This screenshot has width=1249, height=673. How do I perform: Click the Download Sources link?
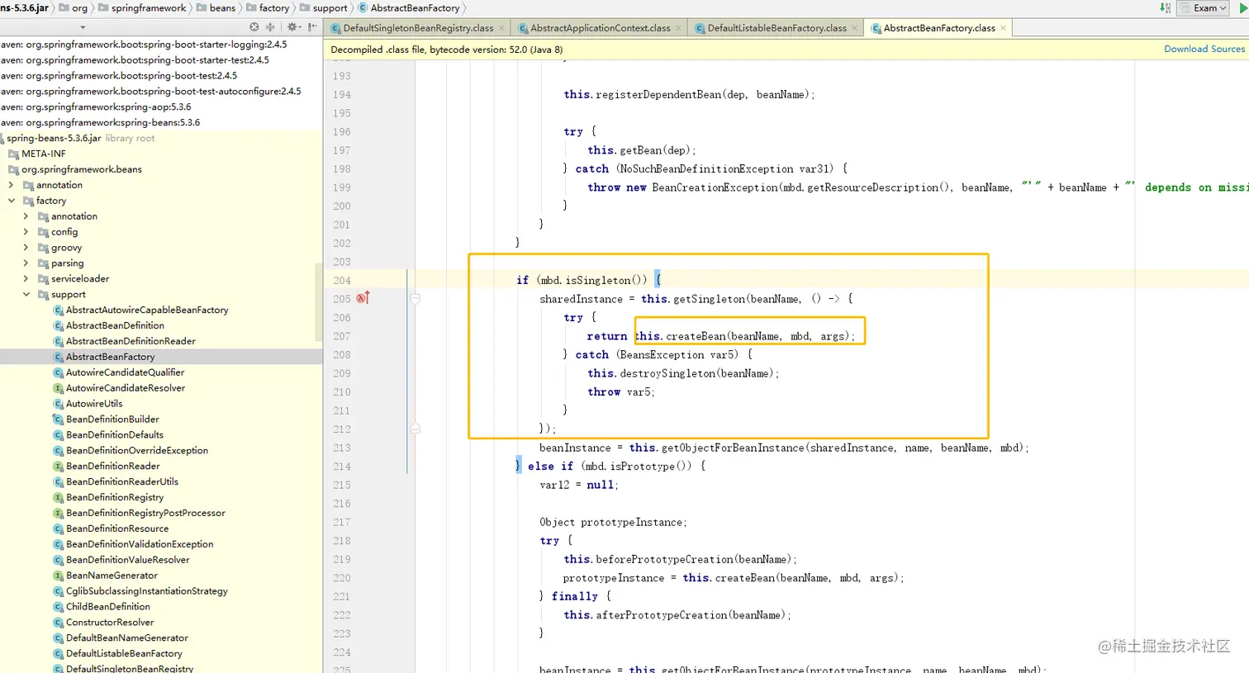(x=1204, y=50)
